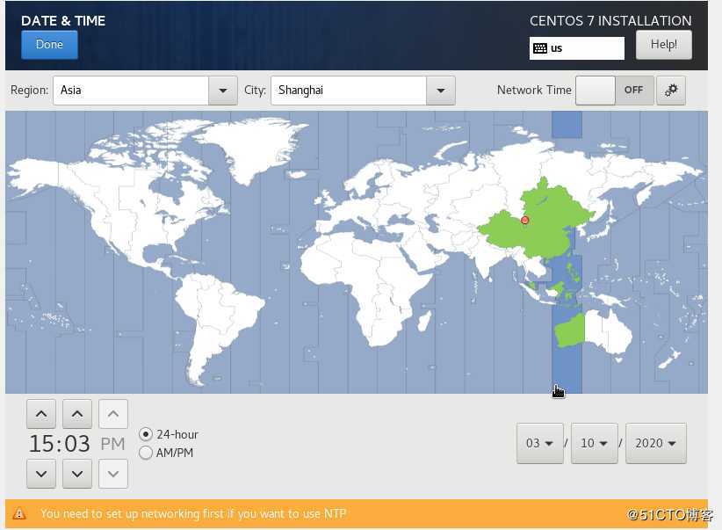This screenshot has height=530, width=722.
Task: Open the Help! page
Action: point(663,45)
